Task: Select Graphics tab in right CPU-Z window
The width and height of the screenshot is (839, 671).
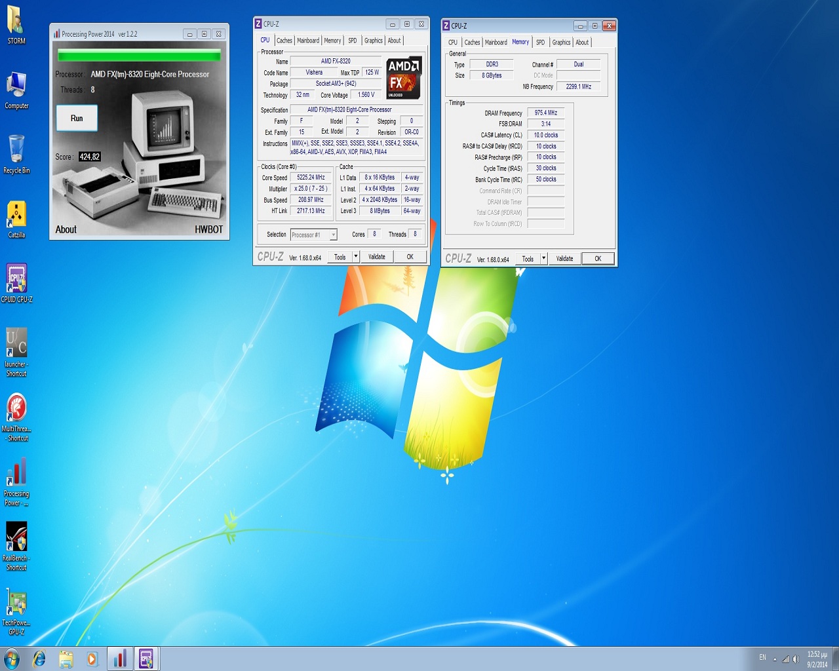Action: [561, 43]
